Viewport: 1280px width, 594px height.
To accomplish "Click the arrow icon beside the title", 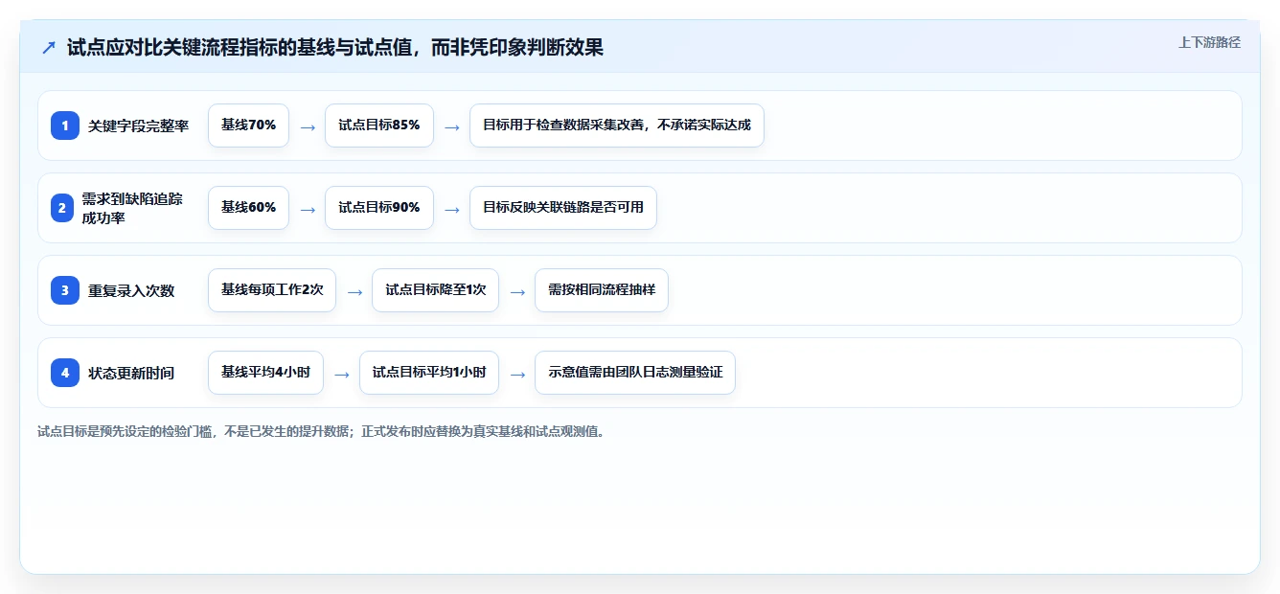I will pos(48,48).
